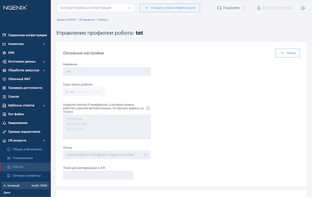312x197 pixels.
Task: Select Сетевые префиксы submenu item
Action: click(26, 176)
